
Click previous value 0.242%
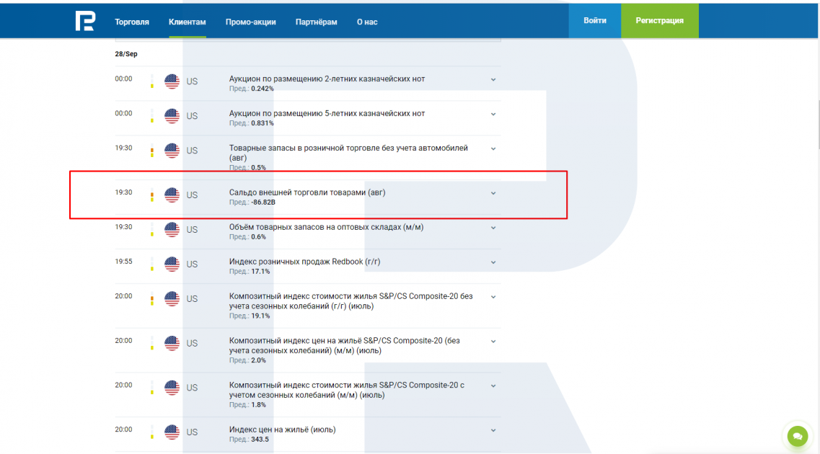point(262,89)
